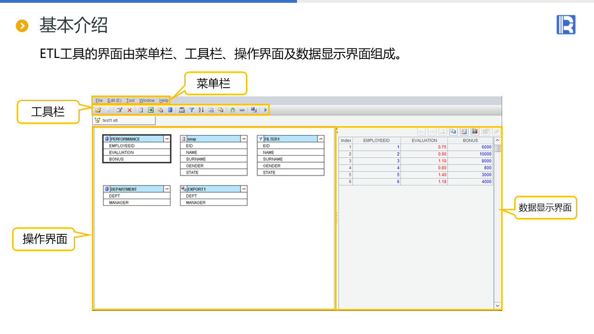Collapse the emp table node
The image size is (594, 334).
click(244, 139)
